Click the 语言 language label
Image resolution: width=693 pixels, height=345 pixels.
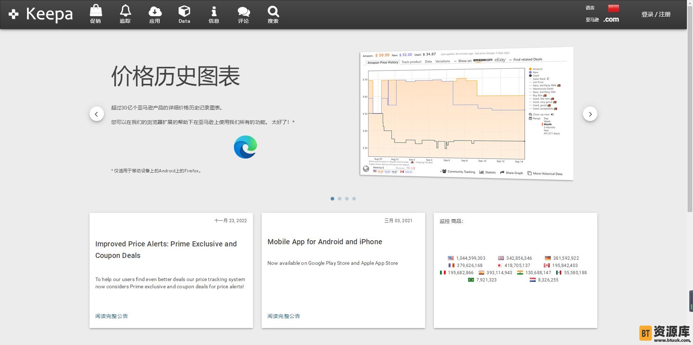(x=590, y=8)
